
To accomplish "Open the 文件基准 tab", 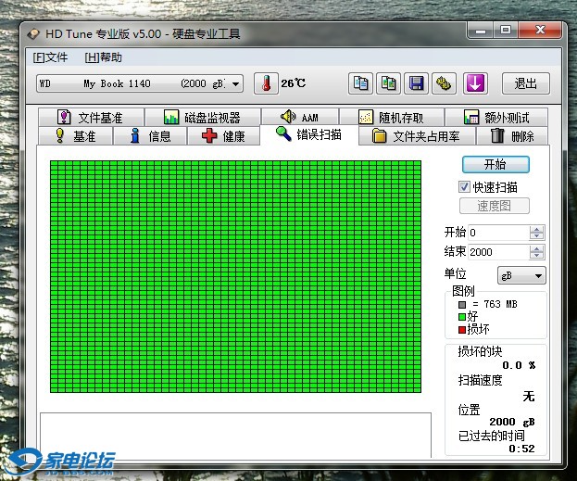I will click(91, 118).
